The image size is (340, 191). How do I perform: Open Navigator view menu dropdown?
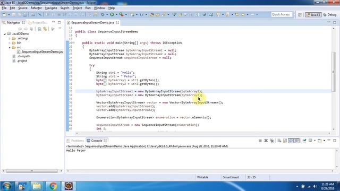pos(60,28)
